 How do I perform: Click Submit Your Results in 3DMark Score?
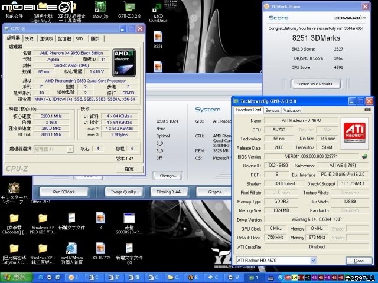316,84
